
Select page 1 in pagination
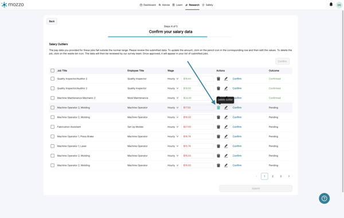pyautogui.click(x=264, y=176)
